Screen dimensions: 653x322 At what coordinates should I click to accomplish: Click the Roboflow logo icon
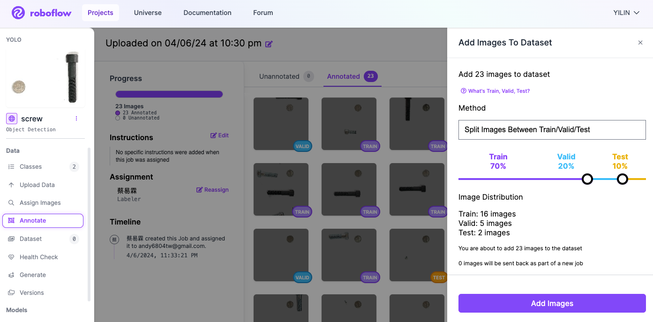tap(18, 13)
